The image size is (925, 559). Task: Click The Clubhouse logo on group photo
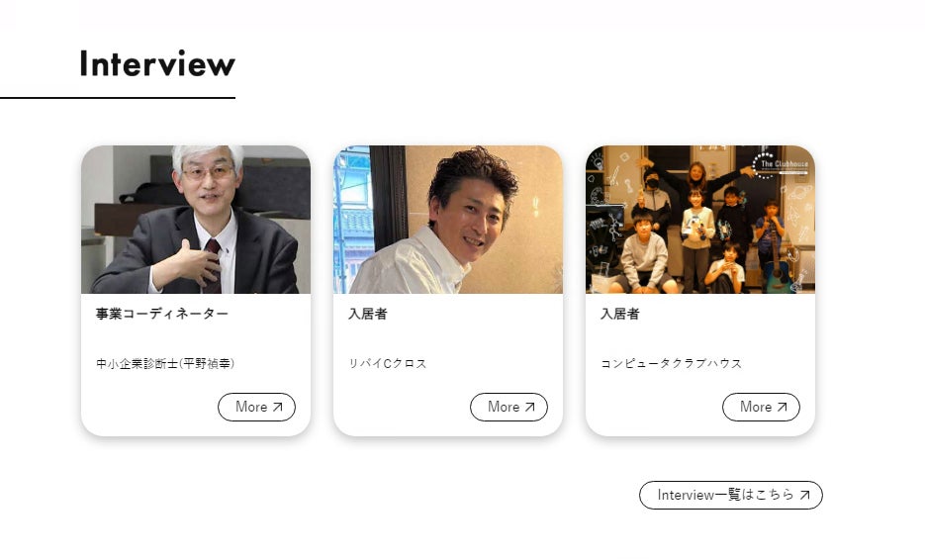pyautogui.click(x=780, y=165)
